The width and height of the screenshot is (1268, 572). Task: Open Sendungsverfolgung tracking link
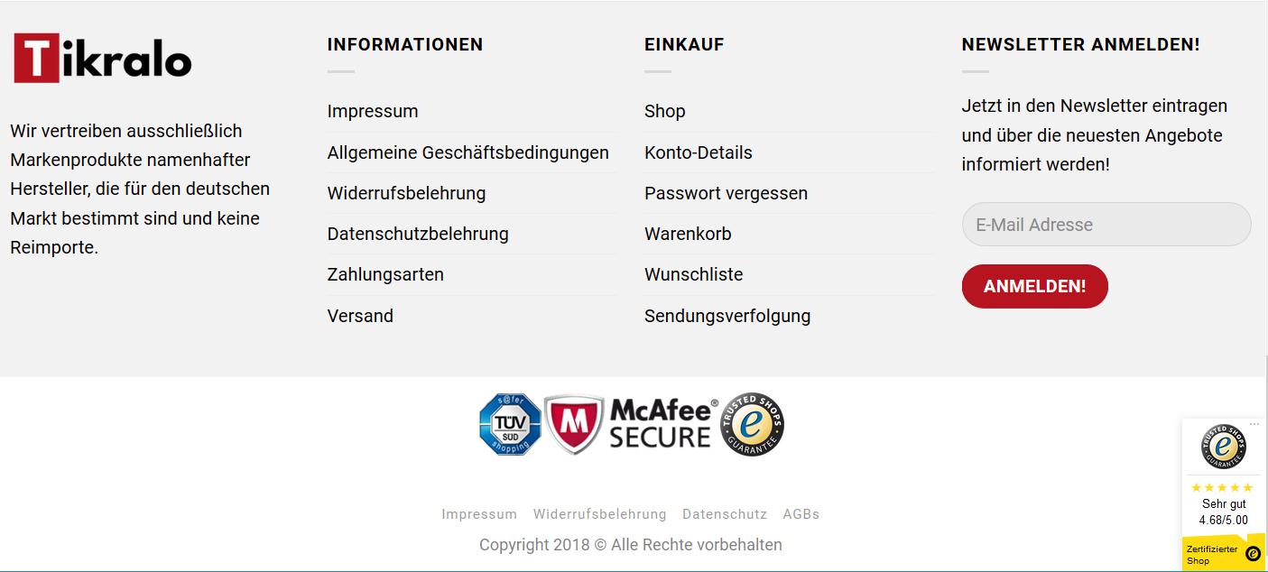click(x=727, y=316)
